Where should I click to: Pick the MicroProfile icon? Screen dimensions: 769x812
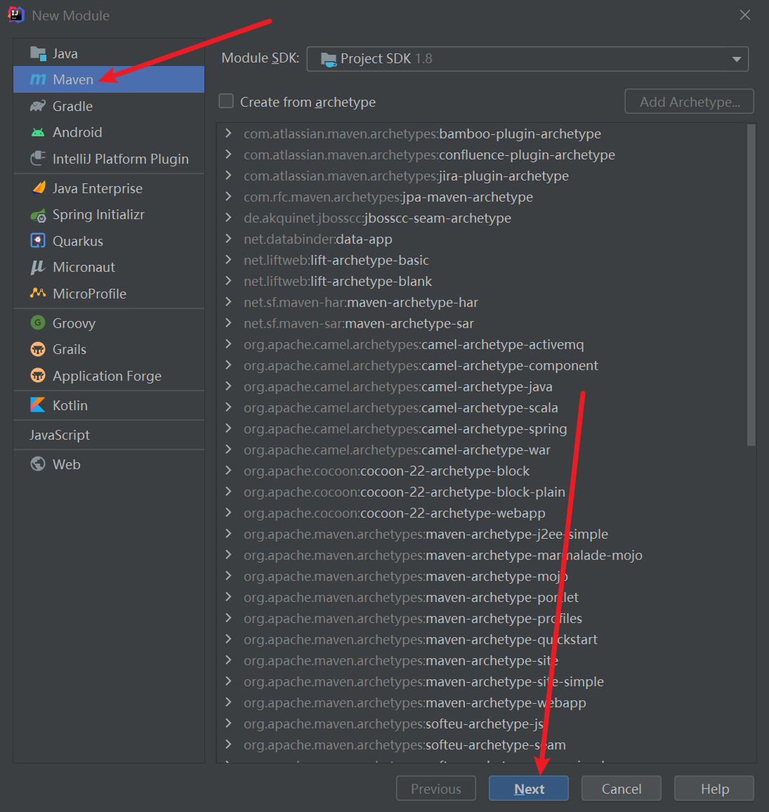38,293
